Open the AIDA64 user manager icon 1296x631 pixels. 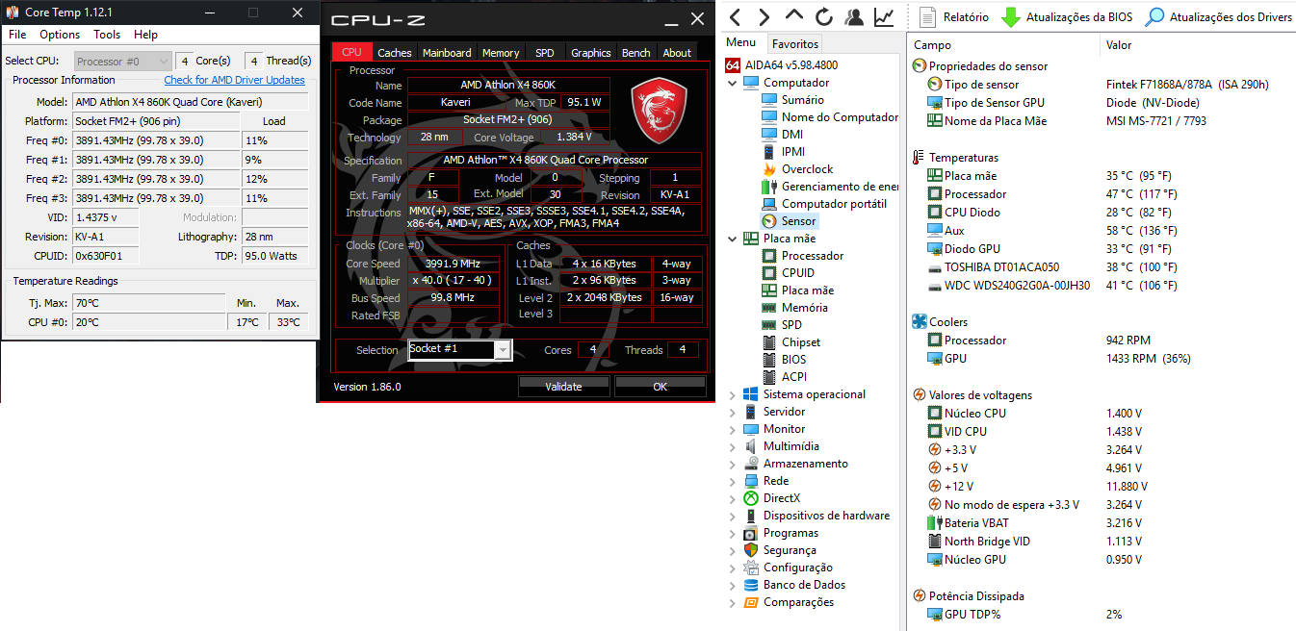pyautogui.click(x=854, y=16)
